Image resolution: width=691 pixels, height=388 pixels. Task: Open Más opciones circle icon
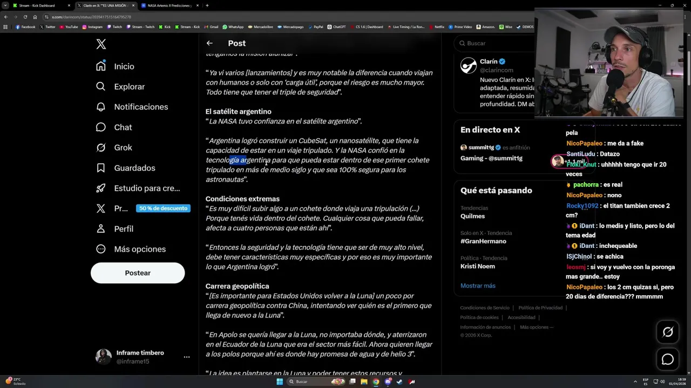[101, 249]
